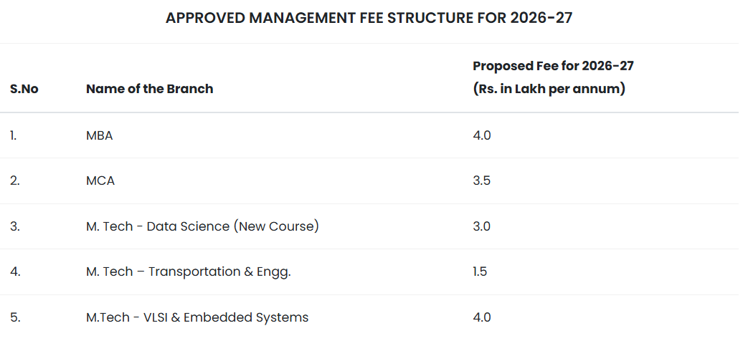Click M. Tech - Data Science (New Course)
Screen dimensions: 748x346
click(202, 226)
